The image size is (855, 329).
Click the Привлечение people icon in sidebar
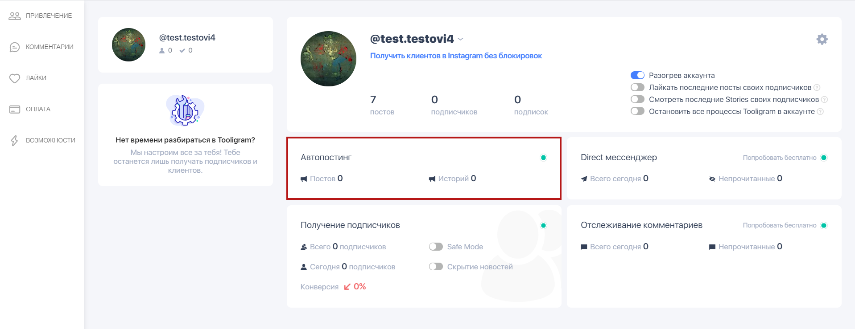(x=15, y=16)
